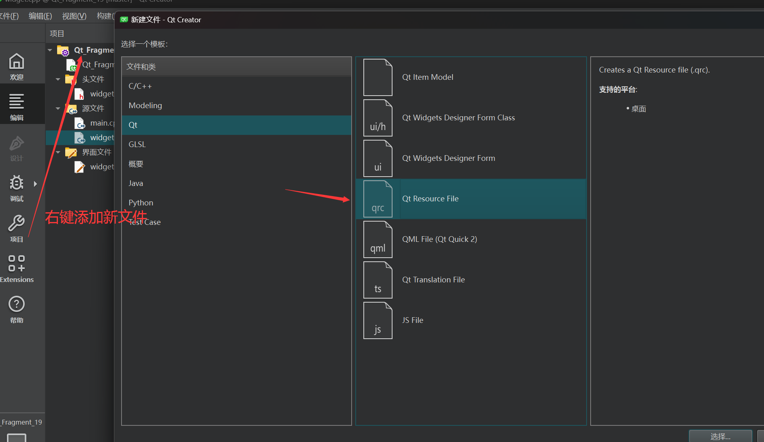Click the main.cpp file icon
Screen dimensions: 764x442
pos(79,123)
